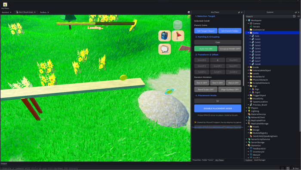The width and height of the screenshot is (301, 170).
Task: Open the Any Placer plugin toolbar icon
Action: pyautogui.click(x=5, y=5)
